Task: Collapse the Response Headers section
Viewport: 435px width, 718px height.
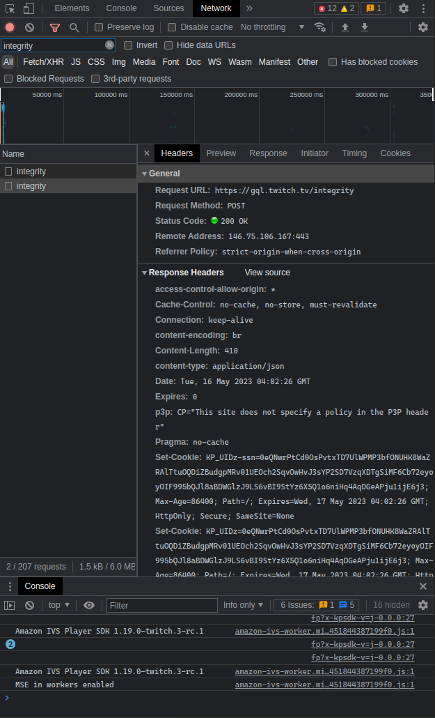Action: click(x=144, y=273)
